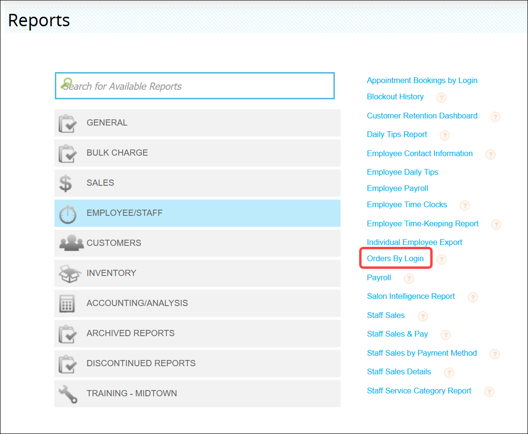Screen dimensions: 528x434
Task: Open help for Staff Sales & Pay
Action: 445,335
